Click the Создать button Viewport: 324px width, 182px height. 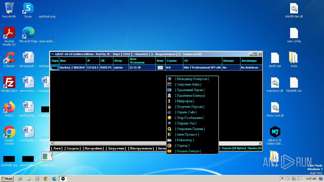point(73,148)
